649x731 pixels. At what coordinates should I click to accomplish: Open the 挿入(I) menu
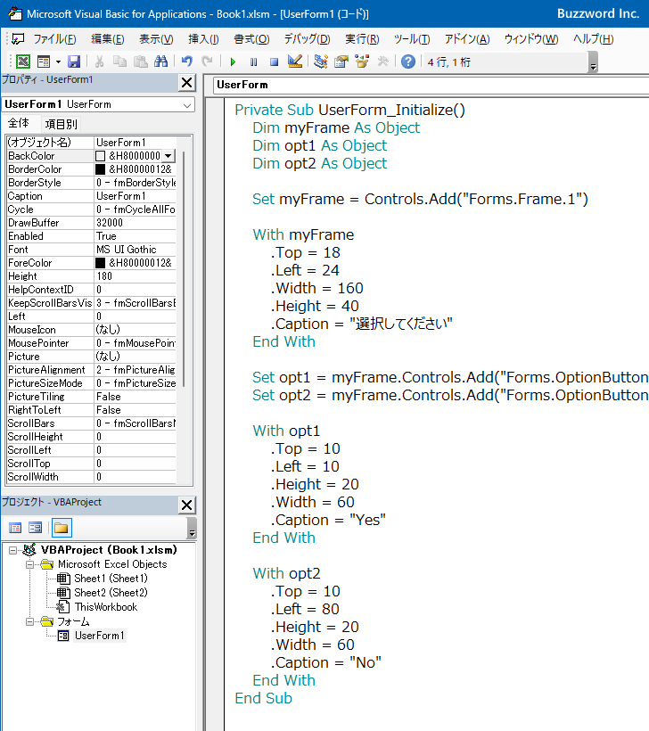[x=203, y=39]
